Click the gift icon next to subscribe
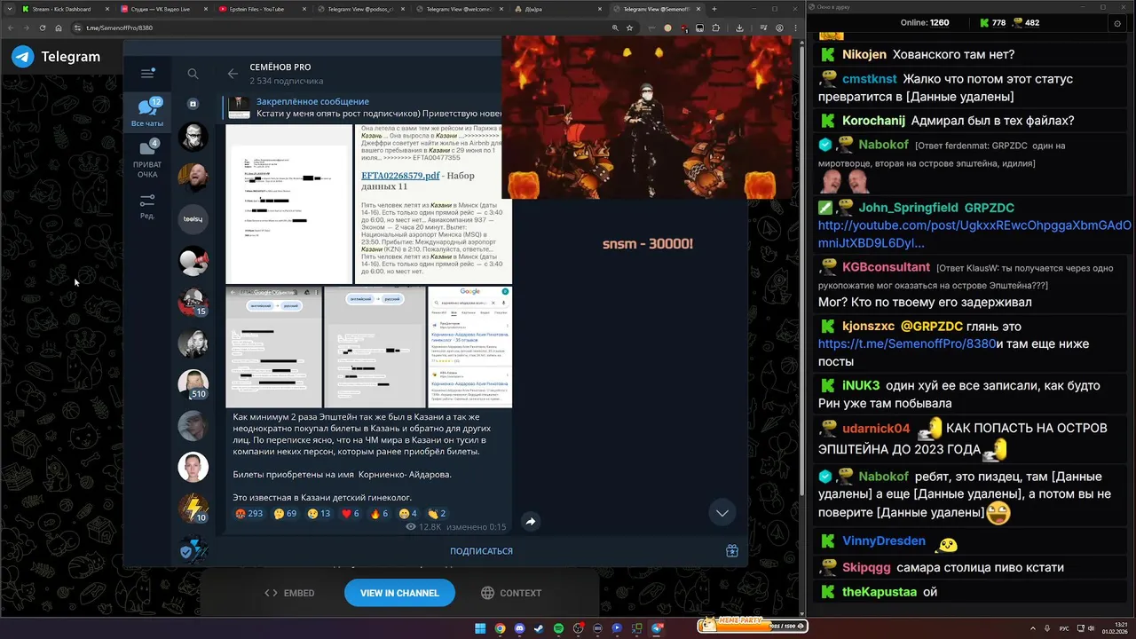Viewport: 1136px width, 639px height. 732,551
